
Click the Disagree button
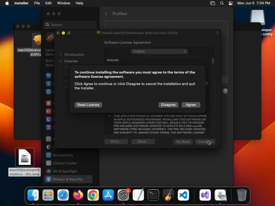pos(168,105)
